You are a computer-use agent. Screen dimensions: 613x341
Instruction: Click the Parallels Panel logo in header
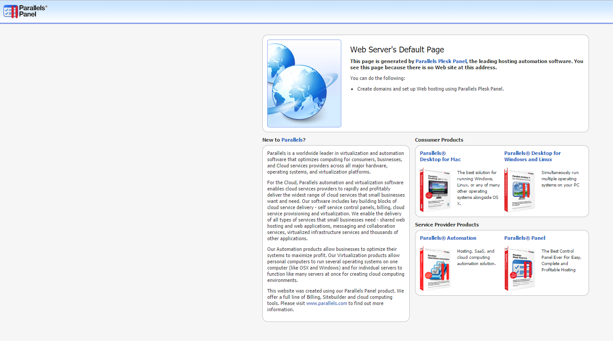point(25,11)
